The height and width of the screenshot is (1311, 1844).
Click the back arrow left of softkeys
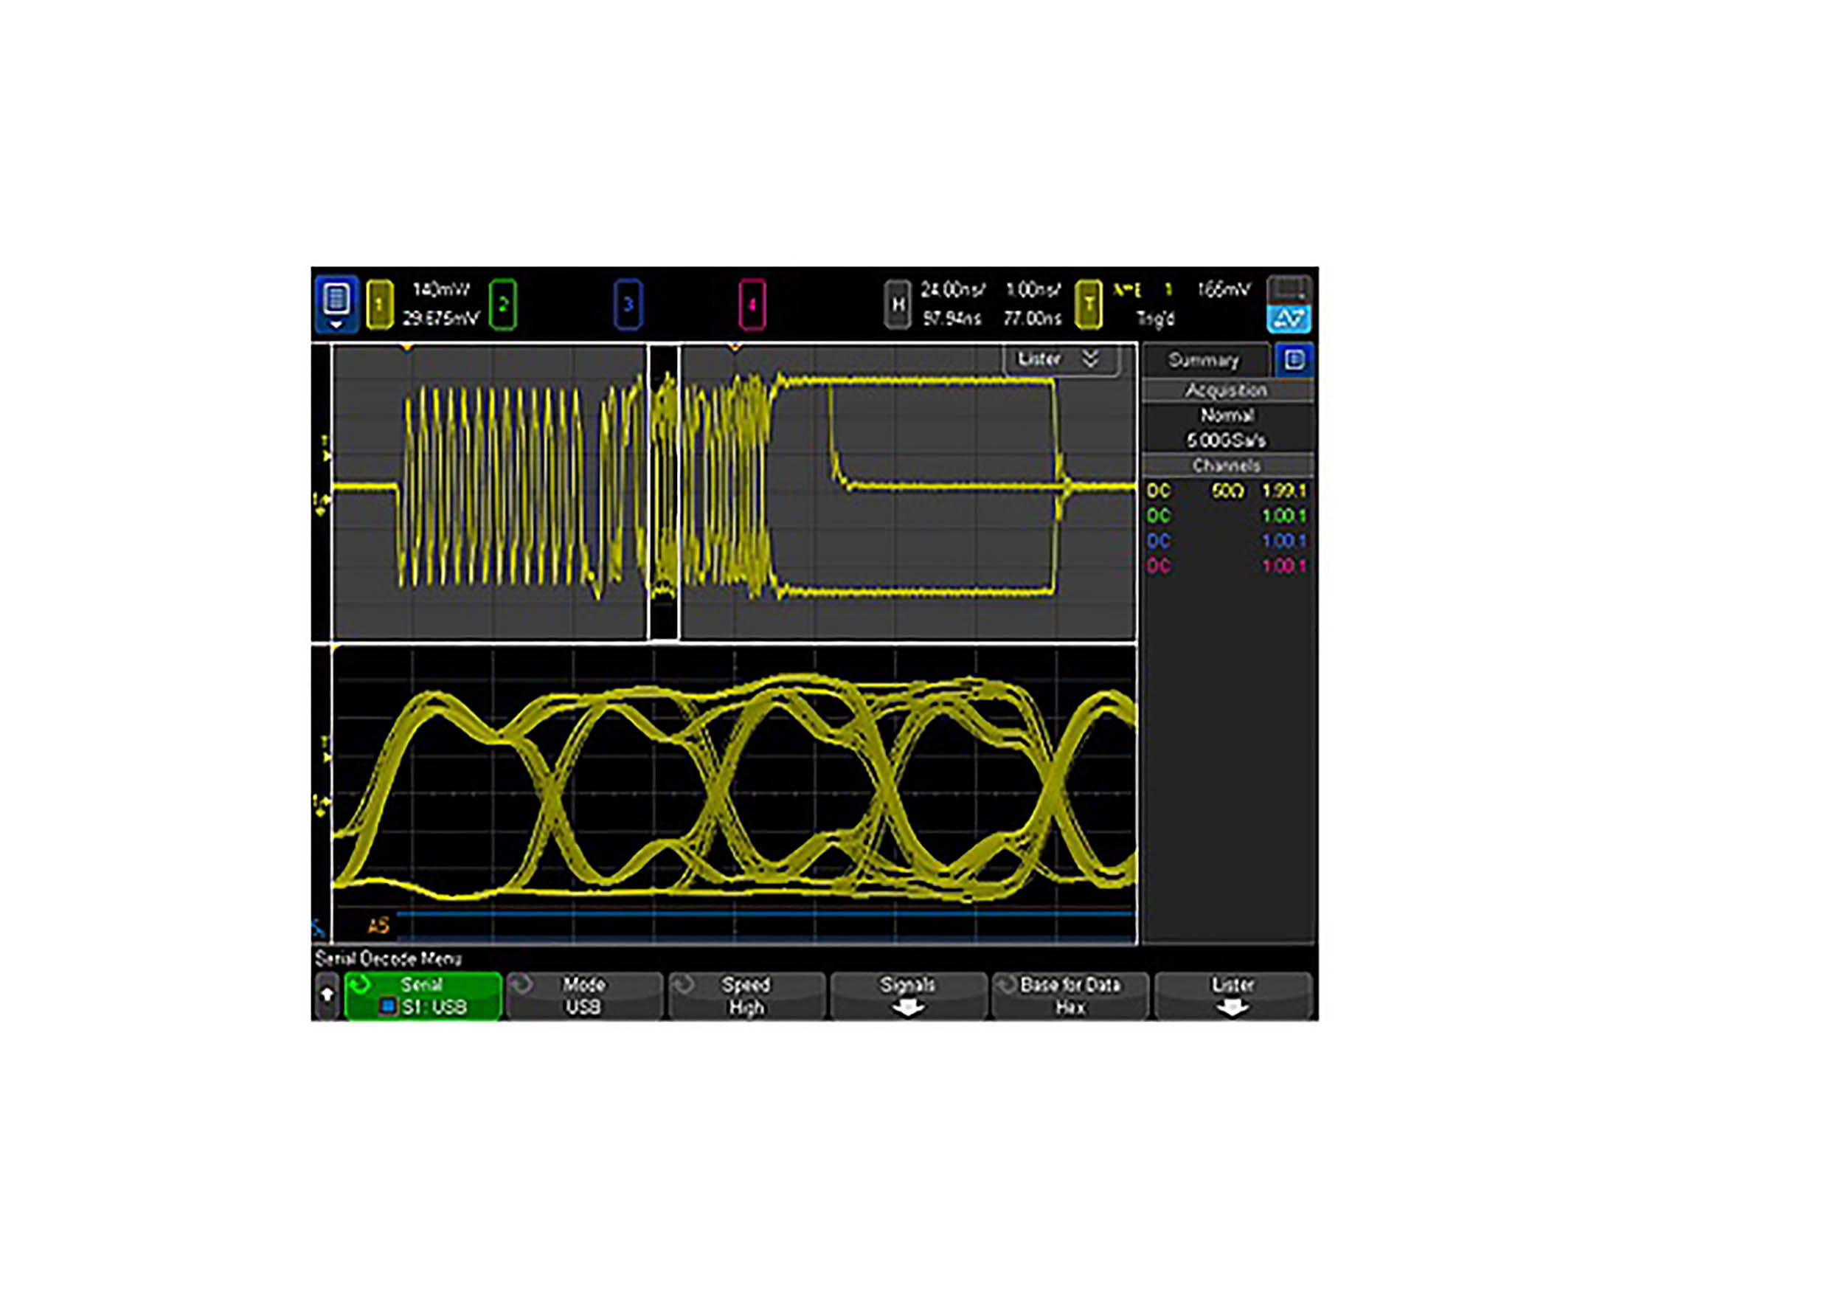(x=326, y=996)
